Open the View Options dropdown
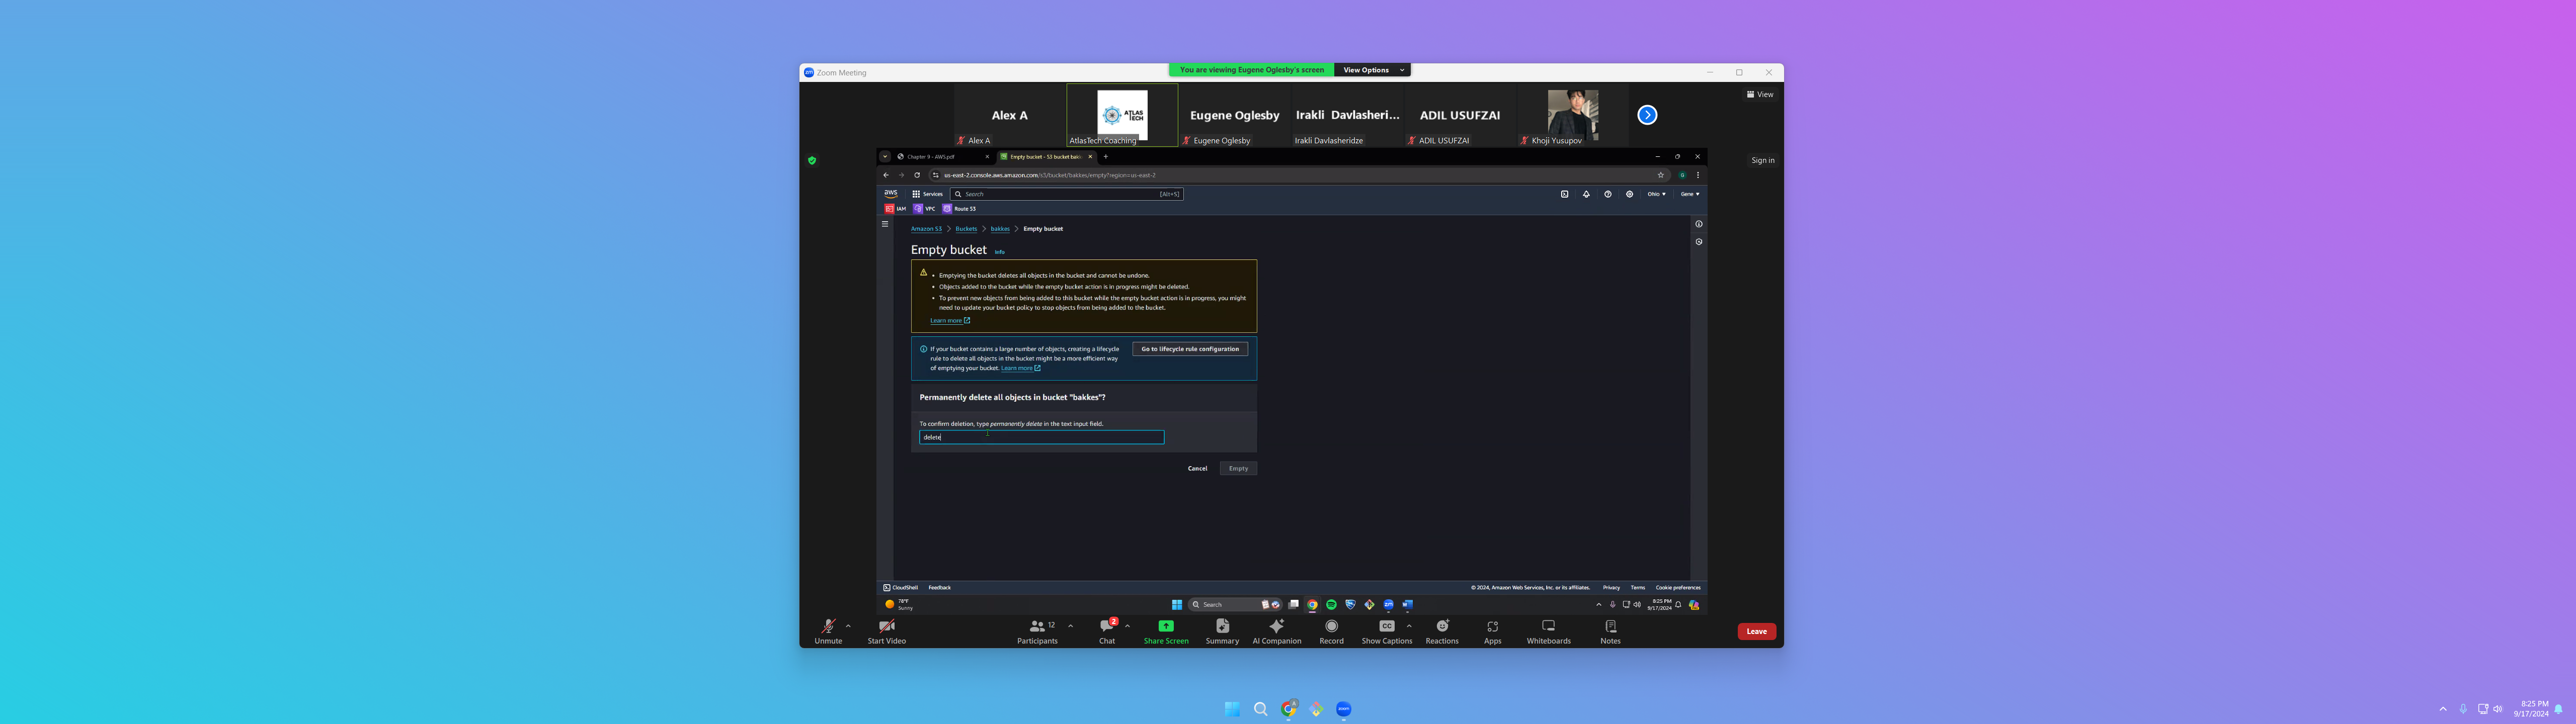 pos(1372,70)
